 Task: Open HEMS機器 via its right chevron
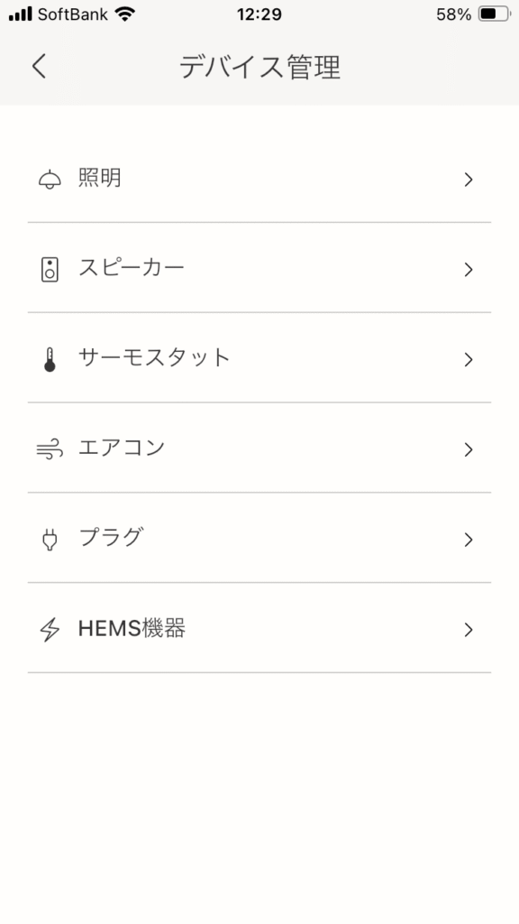pos(469,630)
